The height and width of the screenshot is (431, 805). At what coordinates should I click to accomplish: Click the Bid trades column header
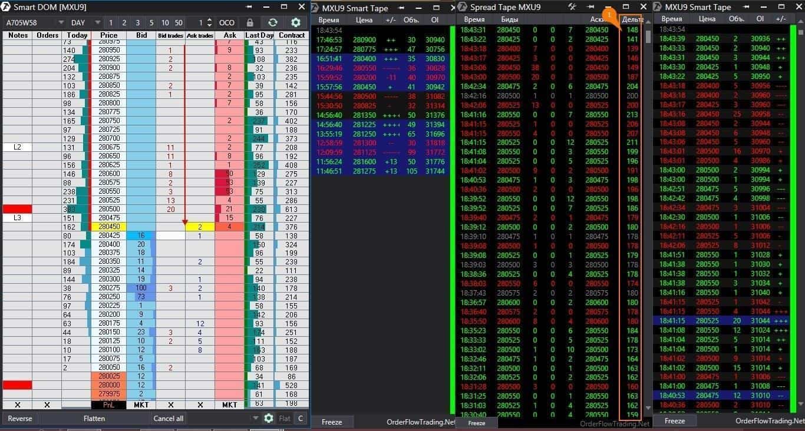pos(170,35)
